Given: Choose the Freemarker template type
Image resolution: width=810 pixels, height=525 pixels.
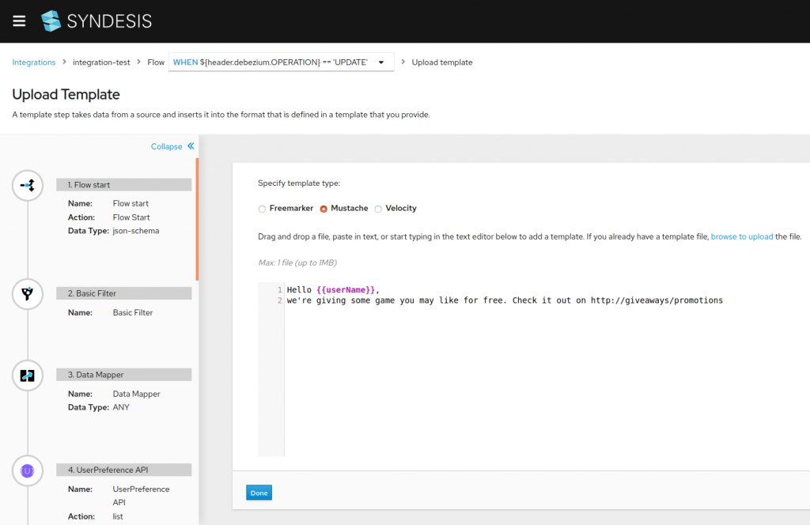Looking at the screenshot, I should coord(263,209).
